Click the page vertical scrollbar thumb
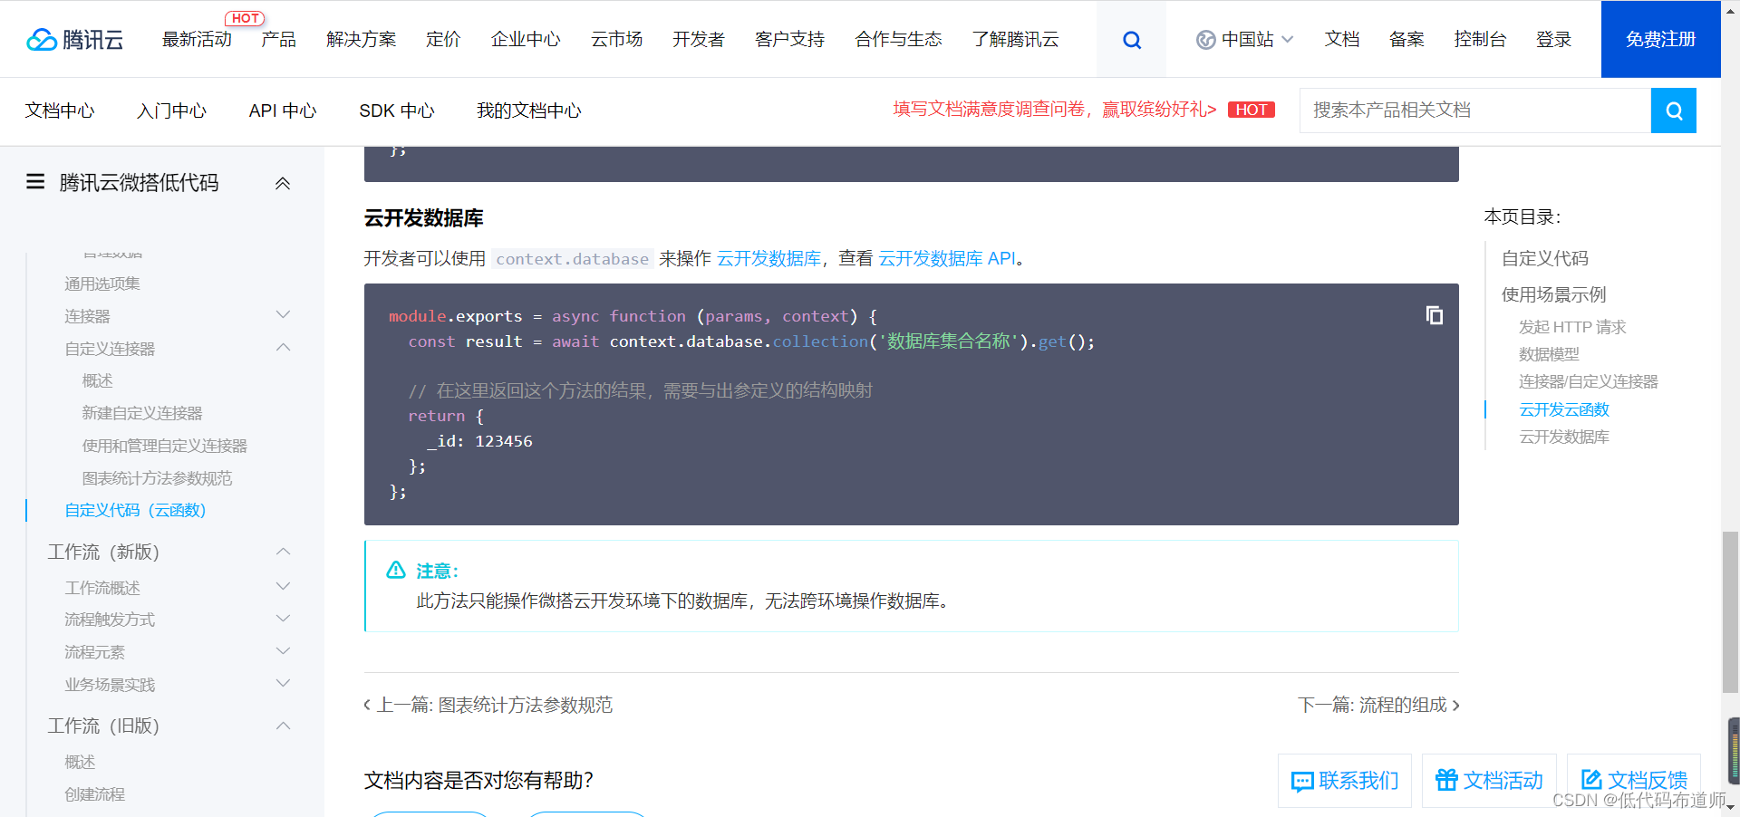Screen dimensions: 1740x817 (x=1730, y=612)
